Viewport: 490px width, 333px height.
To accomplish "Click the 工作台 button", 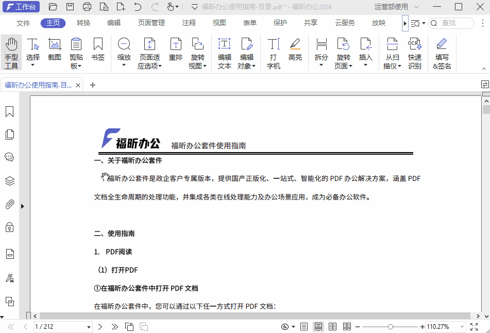I will point(21,7).
